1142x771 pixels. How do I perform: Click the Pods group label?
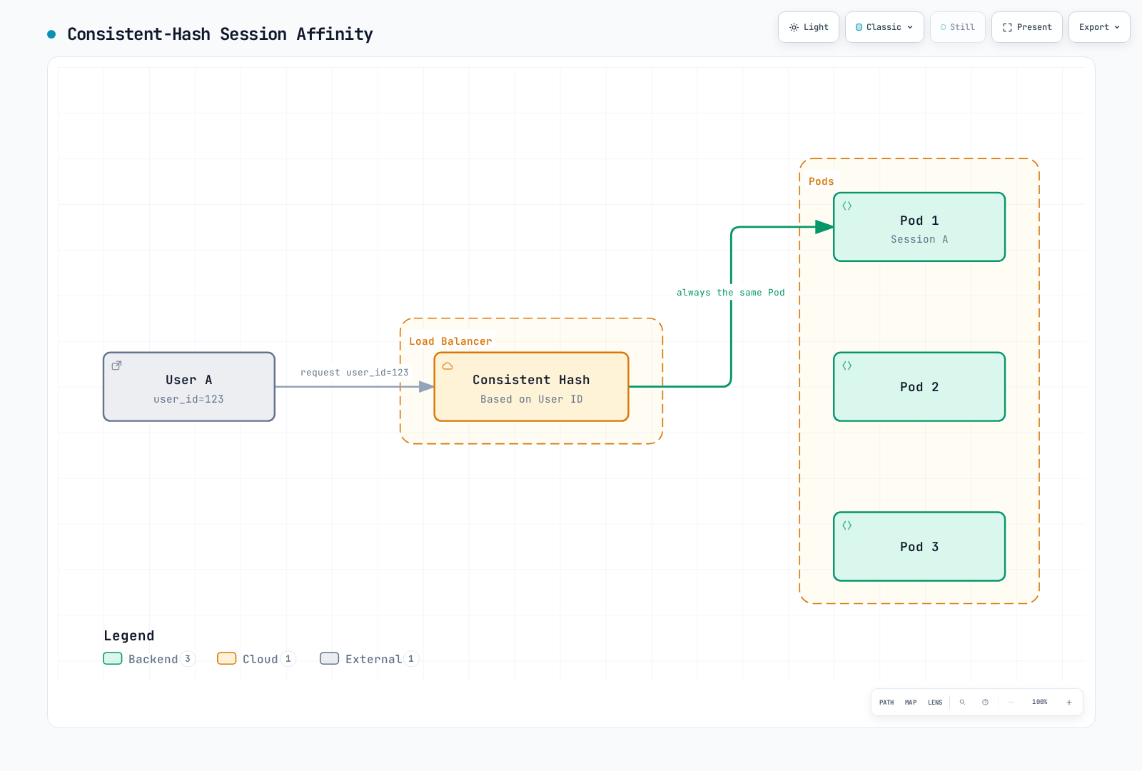822,181
